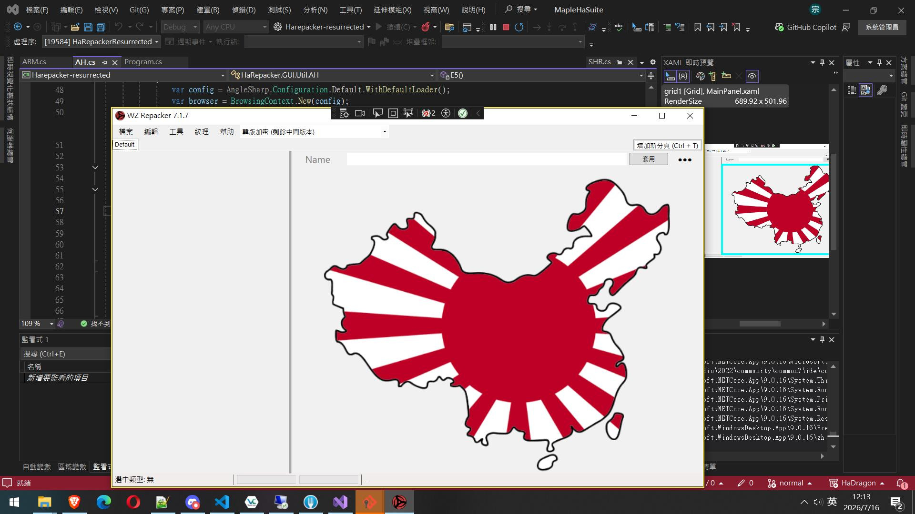Click the 增加新分頁 (Ctrl + T) button

click(x=667, y=146)
